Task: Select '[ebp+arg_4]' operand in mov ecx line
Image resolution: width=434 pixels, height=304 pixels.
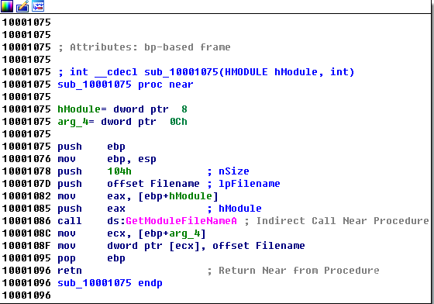Action: click(172, 233)
